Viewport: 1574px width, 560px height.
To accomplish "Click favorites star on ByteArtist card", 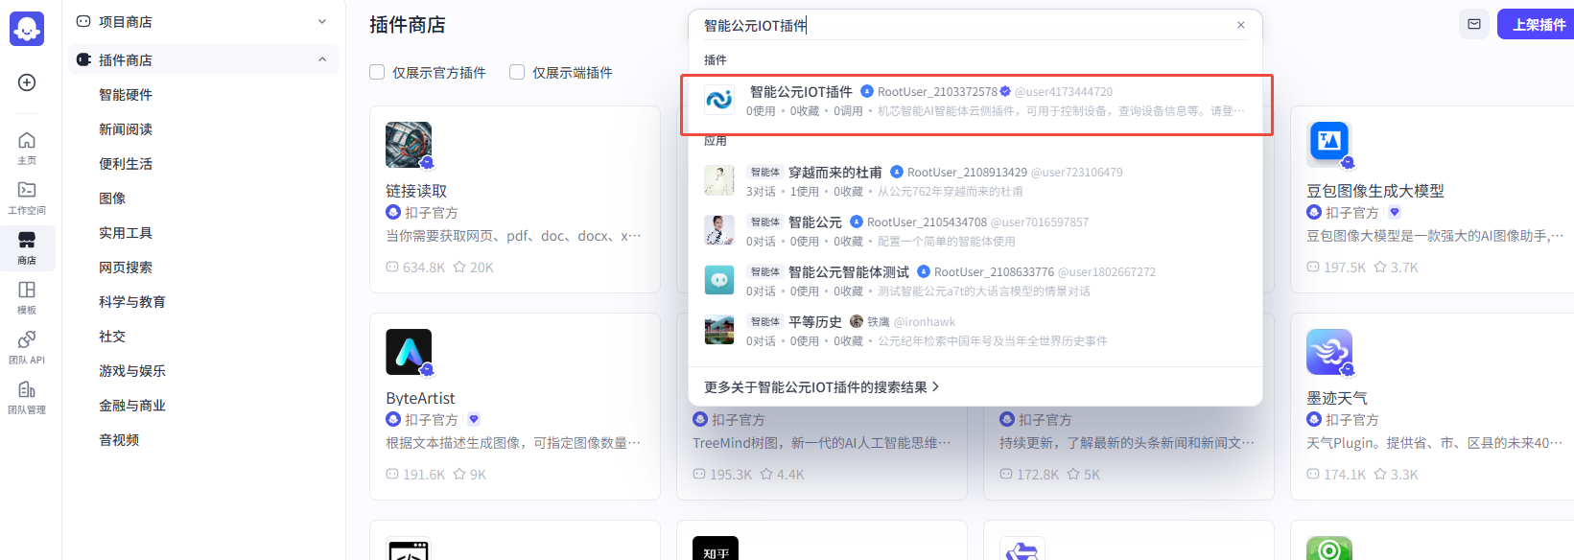I will (x=459, y=475).
